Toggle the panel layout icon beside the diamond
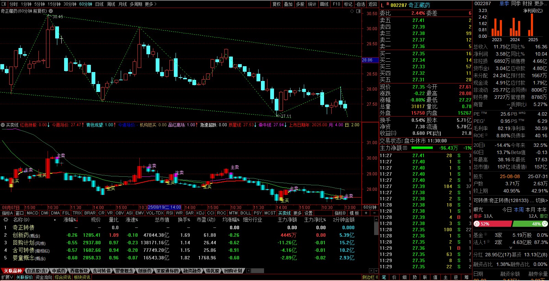 click(x=358, y=11)
